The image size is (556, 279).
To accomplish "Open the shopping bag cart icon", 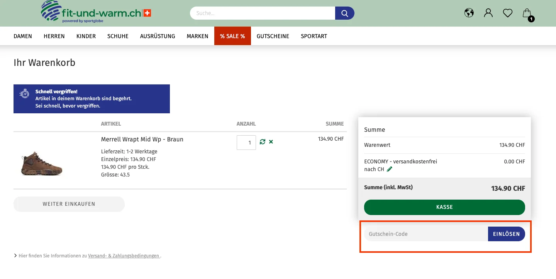I will (x=527, y=13).
